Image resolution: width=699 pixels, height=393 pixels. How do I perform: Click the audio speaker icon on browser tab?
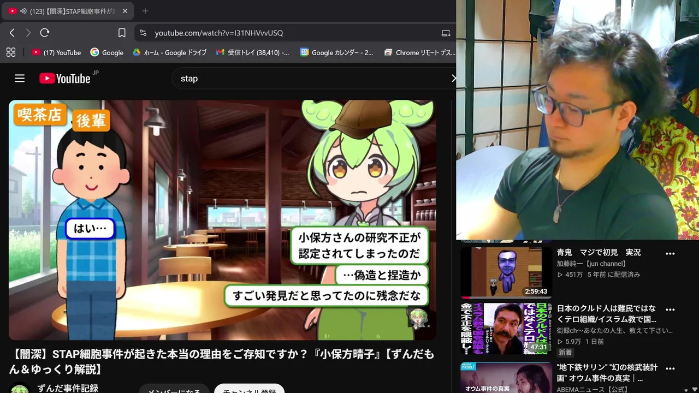click(23, 11)
